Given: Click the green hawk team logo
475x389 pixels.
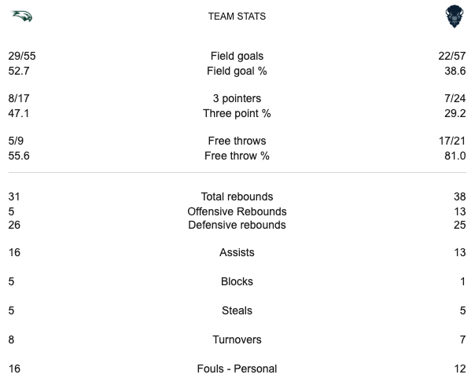Looking at the screenshot, I should 20,16.
